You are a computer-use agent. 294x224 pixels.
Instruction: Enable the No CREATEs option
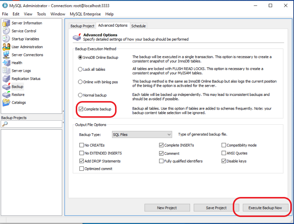82,145
